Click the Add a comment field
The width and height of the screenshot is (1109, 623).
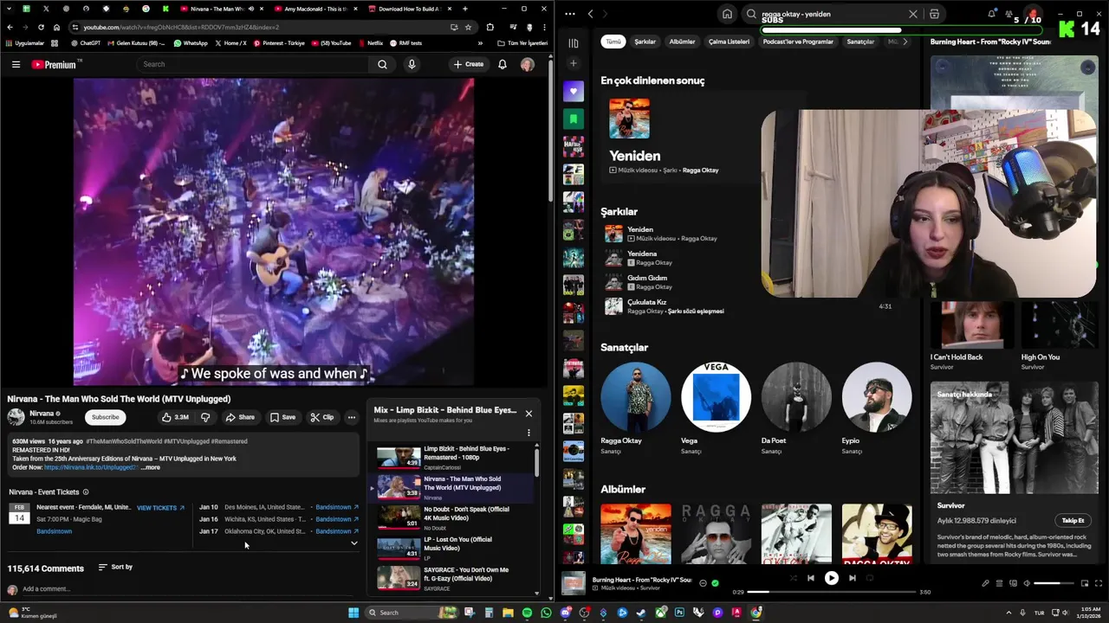point(186,589)
